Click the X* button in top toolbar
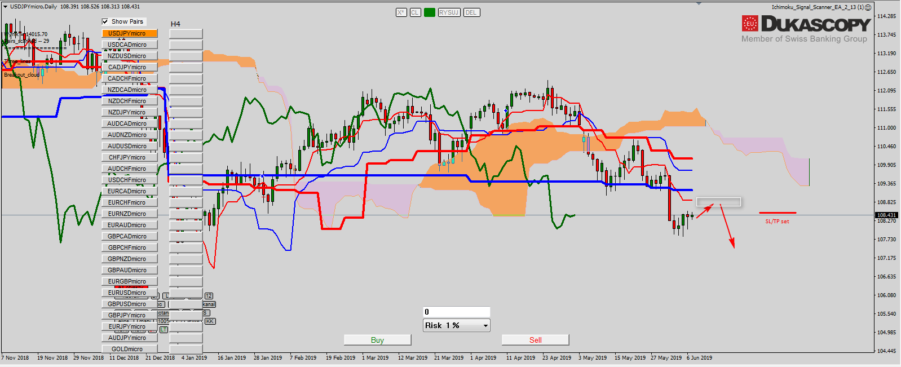Screen dimensions: 901x367 [x=401, y=12]
